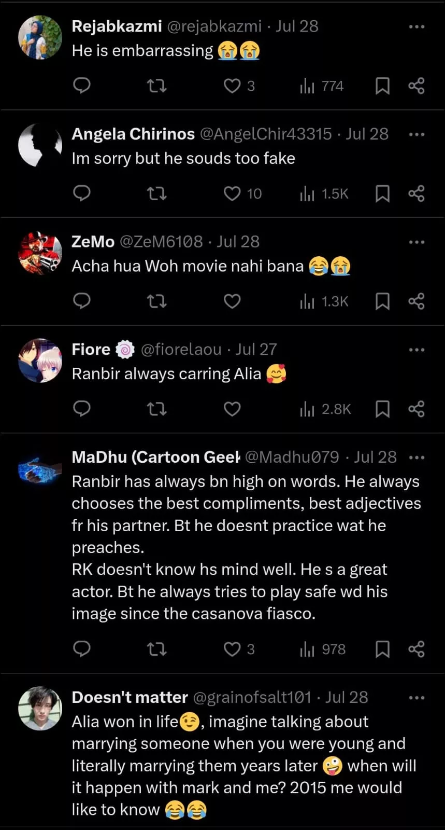Repost Angela Chirinos's tweet
Image resolution: width=445 pixels, height=830 pixels.
click(156, 193)
